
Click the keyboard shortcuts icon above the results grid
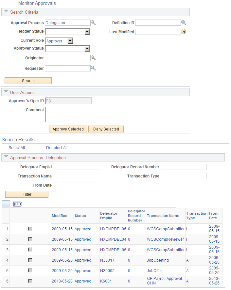pos(18,204)
